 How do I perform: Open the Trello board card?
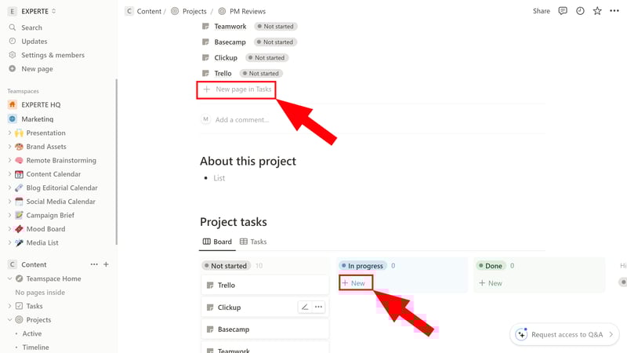click(265, 285)
